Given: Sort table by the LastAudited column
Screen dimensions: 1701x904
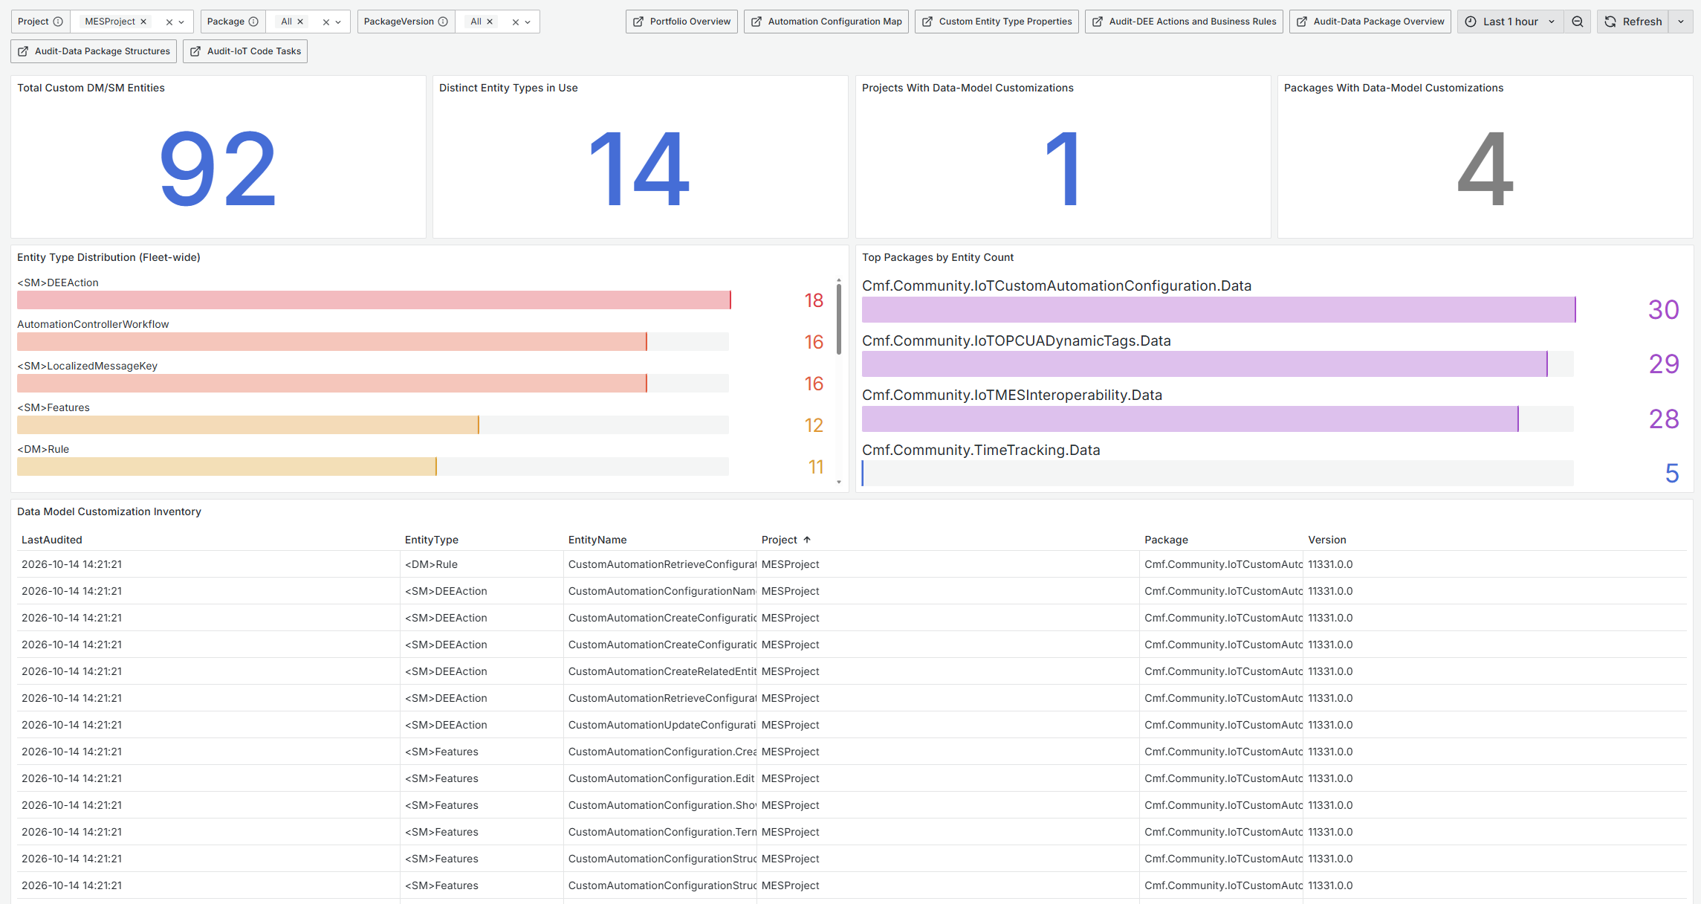Looking at the screenshot, I should tap(52, 540).
